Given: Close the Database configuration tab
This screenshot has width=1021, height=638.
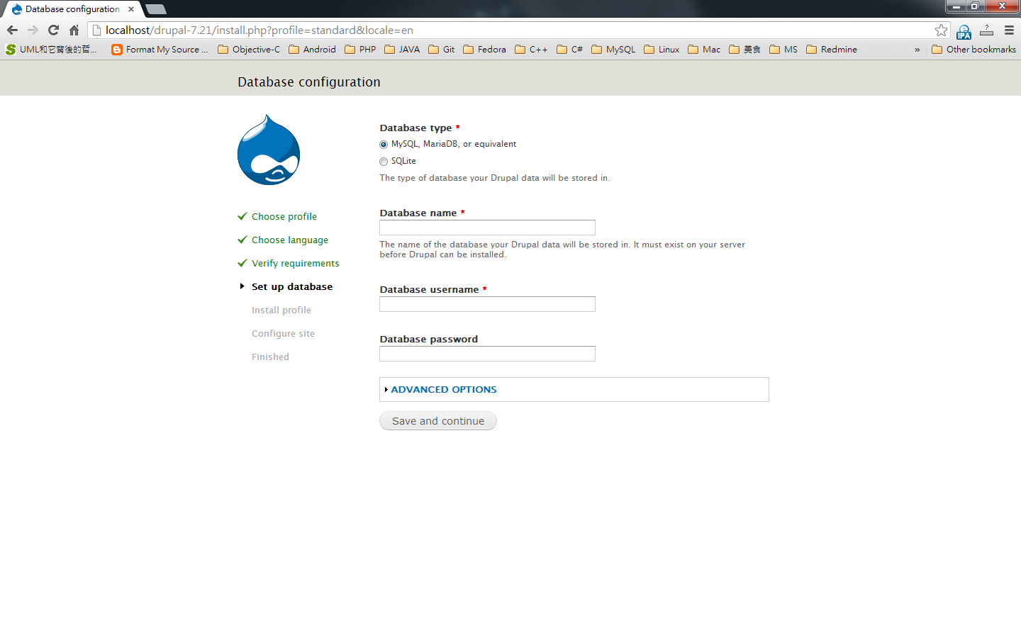Looking at the screenshot, I should tap(131, 9).
